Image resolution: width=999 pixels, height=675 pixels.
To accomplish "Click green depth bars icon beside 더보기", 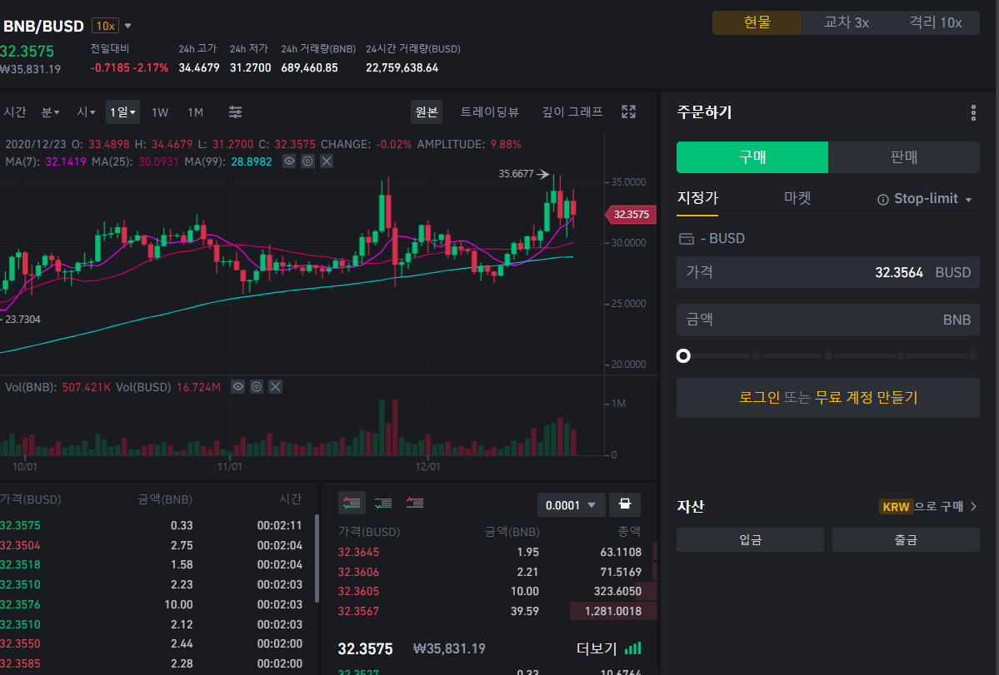I will click(x=632, y=648).
